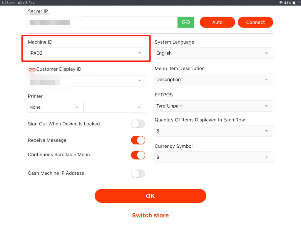The width and height of the screenshot is (301, 225).
Task: Expand the EFTPOS Tyro[Unpair] dropdown
Action: 214,106
